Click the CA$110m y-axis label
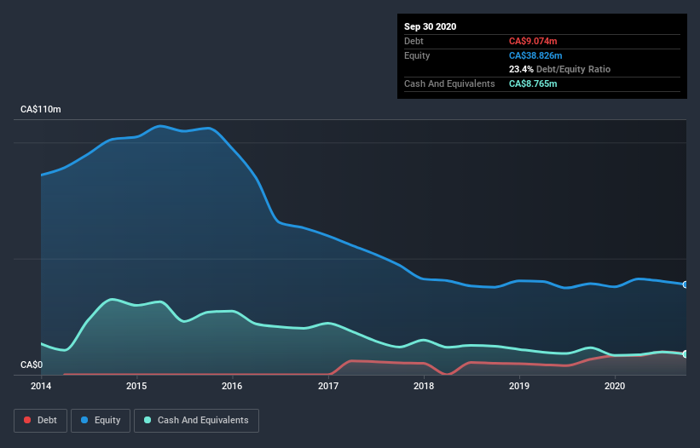Viewport: 700px width, 448px height. point(41,109)
